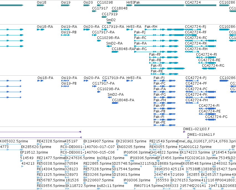The width and height of the screenshot is (236, 190).
Task: Click the CG17919 gene label
Action: [110, 14]
